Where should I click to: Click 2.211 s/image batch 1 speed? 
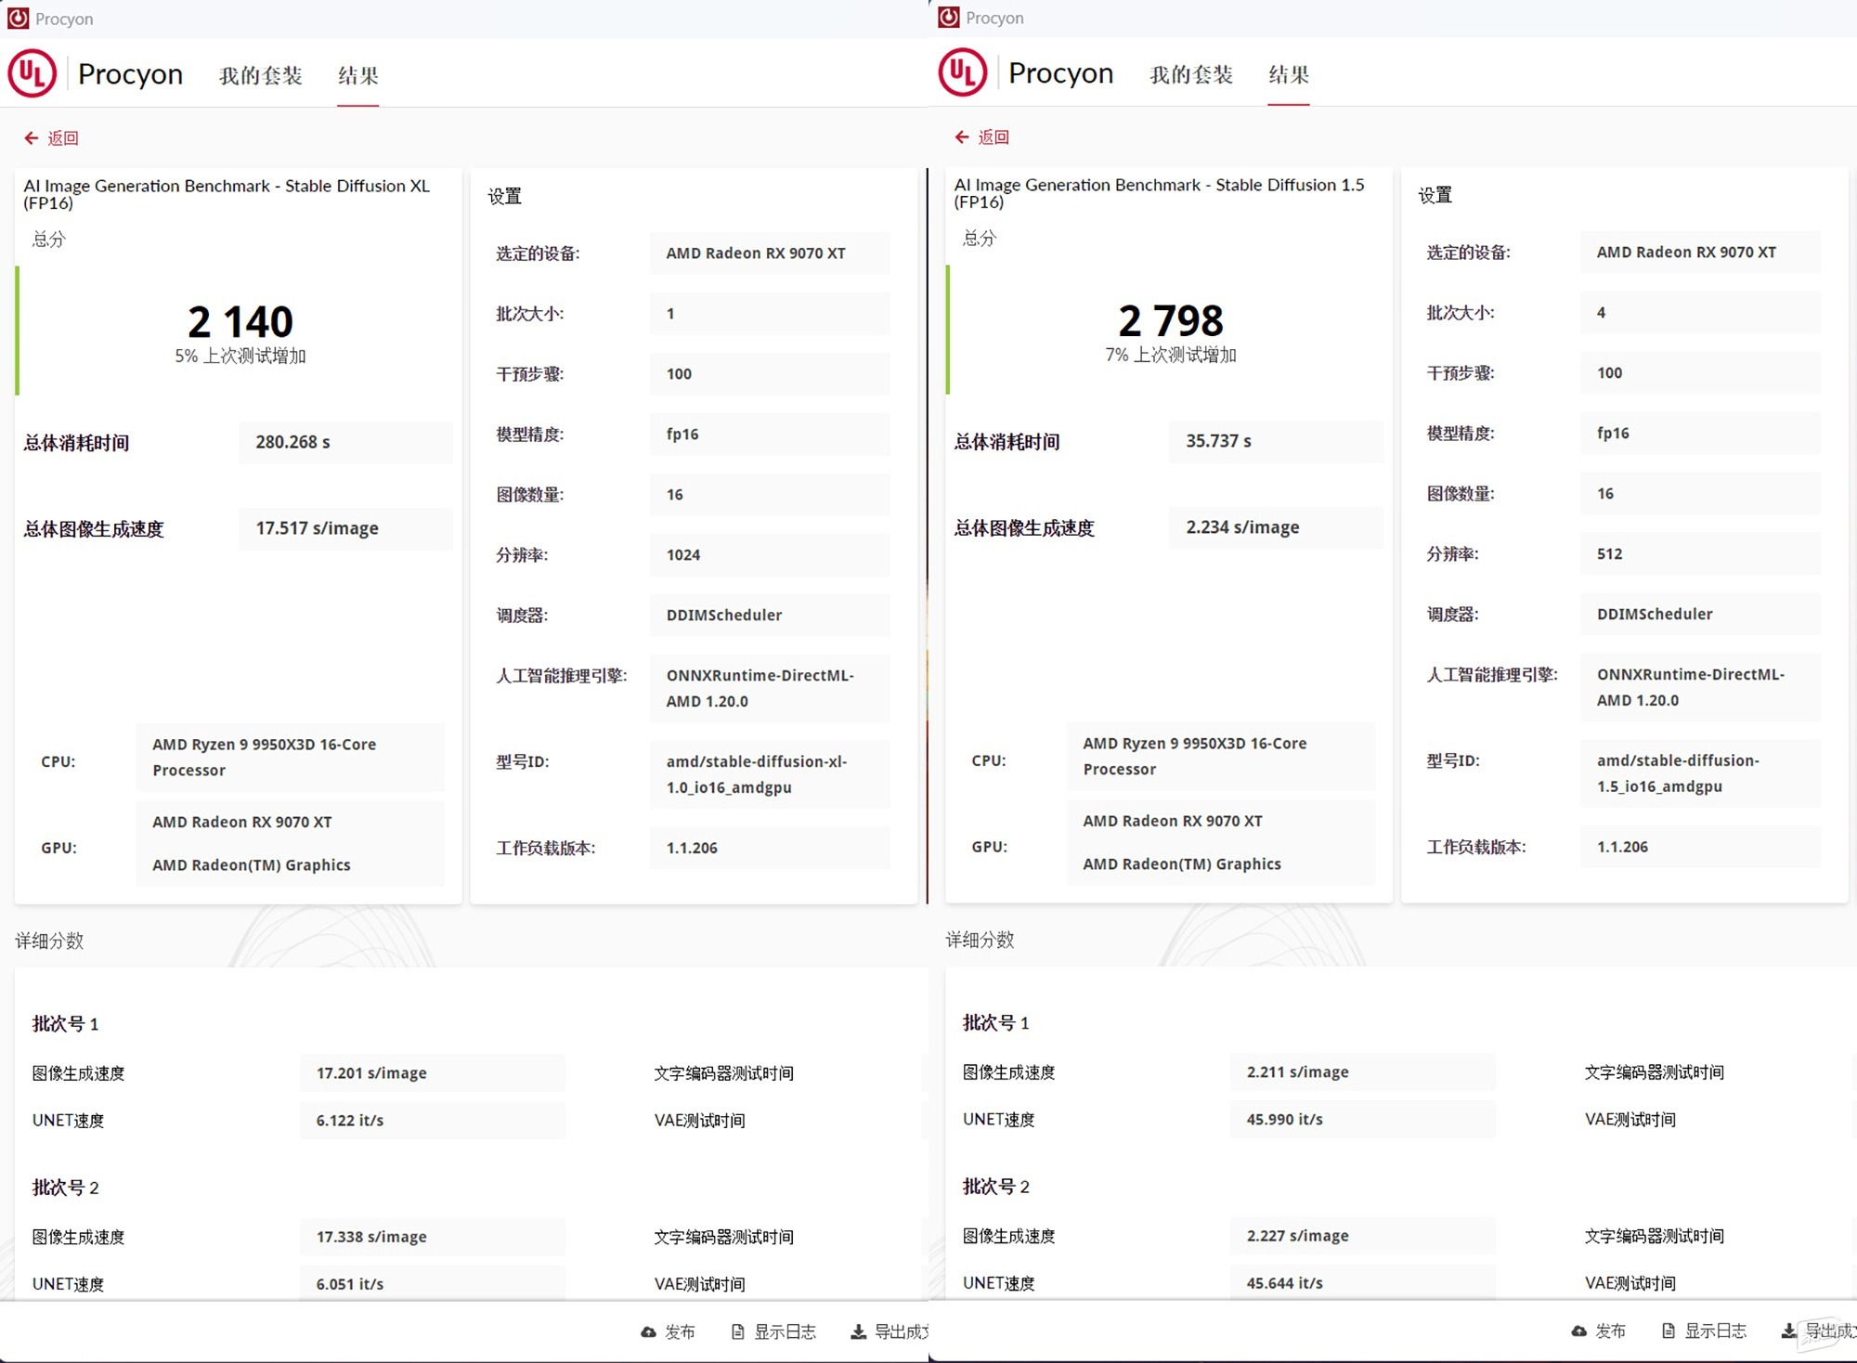click(x=1362, y=1072)
